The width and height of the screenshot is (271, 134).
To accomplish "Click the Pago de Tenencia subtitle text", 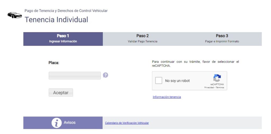I will click(x=66, y=11).
